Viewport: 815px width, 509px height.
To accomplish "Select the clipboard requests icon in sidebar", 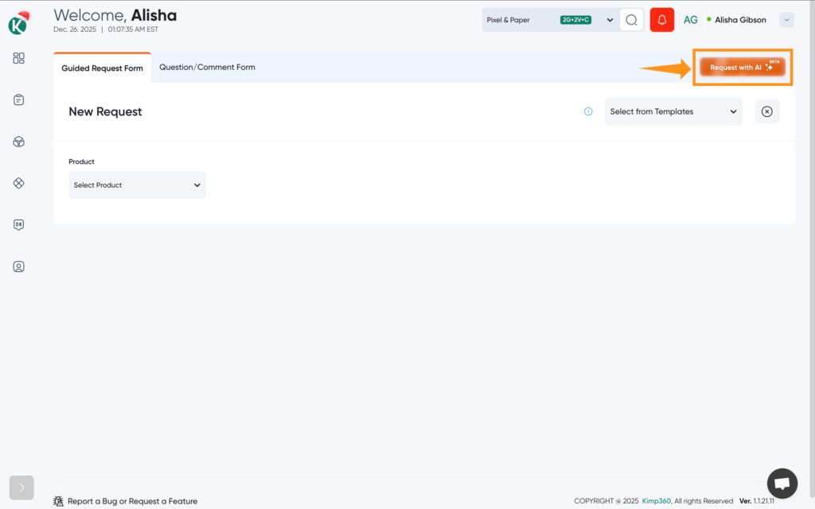I will coord(18,99).
